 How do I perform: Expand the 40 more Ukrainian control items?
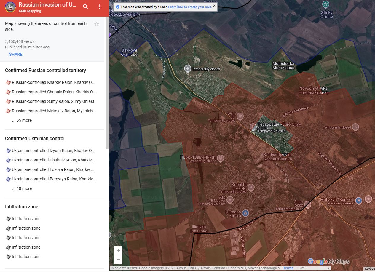(x=22, y=188)
